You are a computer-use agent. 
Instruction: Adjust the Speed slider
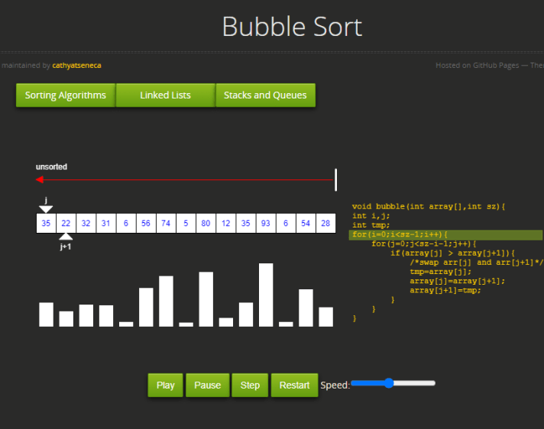click(x=389, y=383)
